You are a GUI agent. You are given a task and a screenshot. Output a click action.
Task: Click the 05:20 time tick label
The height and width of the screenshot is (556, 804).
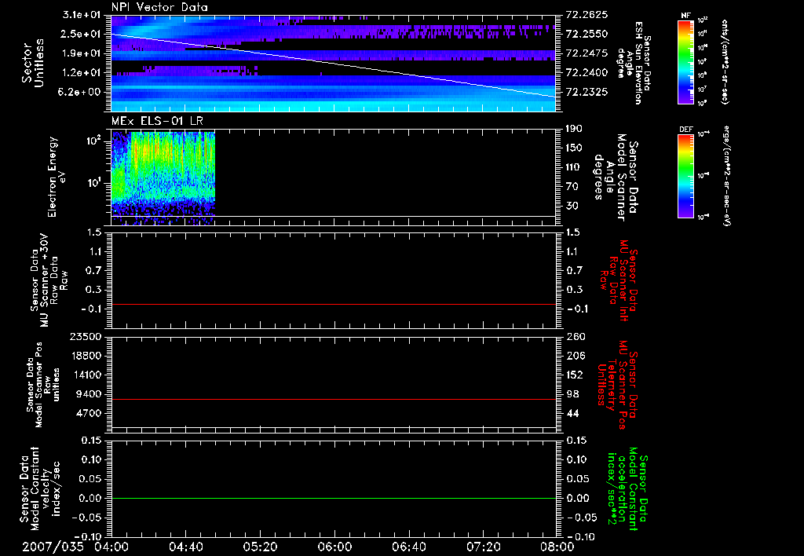[260, 547]
